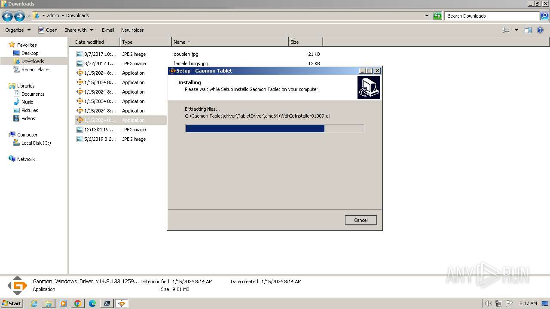Click admin in the address breadcrumb
The image size is (550, 309).
point(53,15)
